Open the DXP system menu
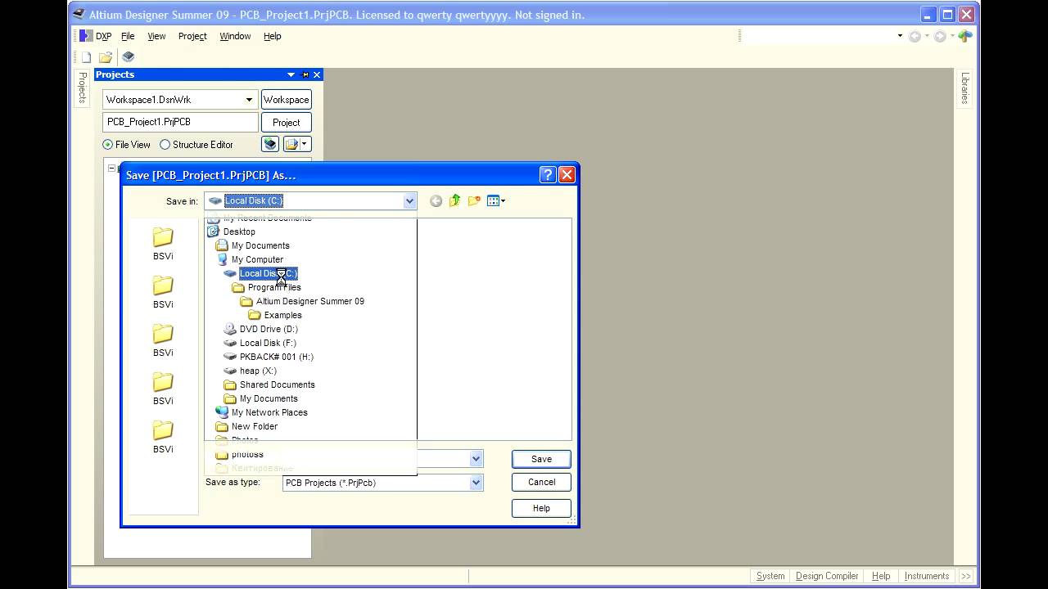 pyautogui.click(x=96, y=36)
